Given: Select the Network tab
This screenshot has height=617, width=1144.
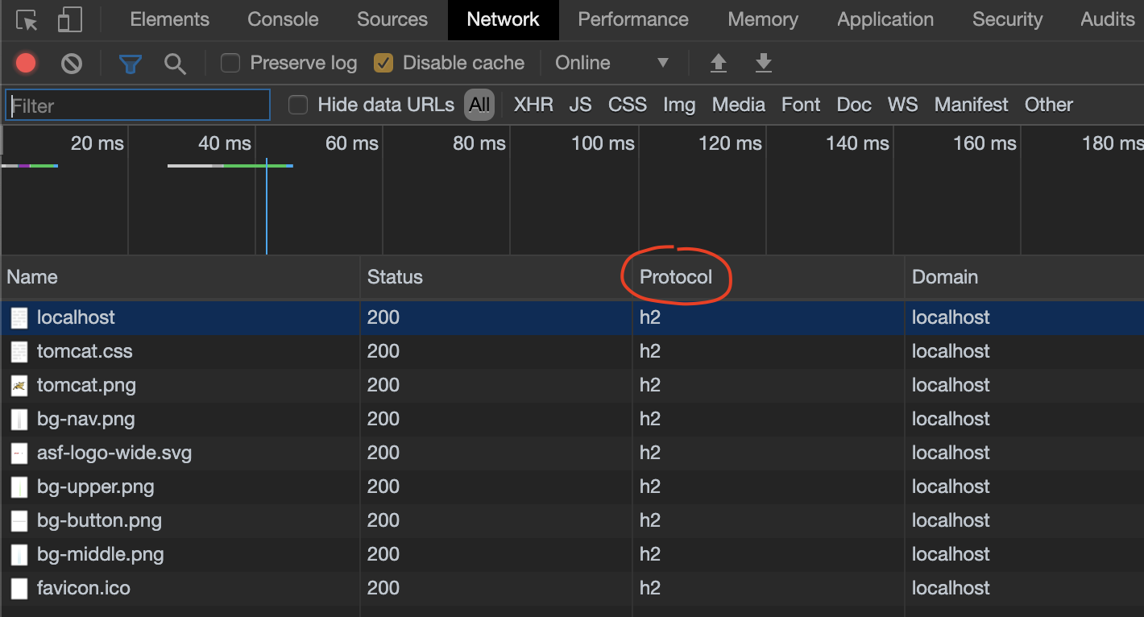Looking at the screenshot, I should tap(504, 19).
